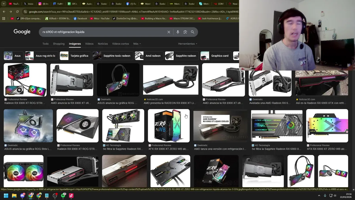
Task: Open the apps grid in the bookmarks bar
Action: click(4, 19)
